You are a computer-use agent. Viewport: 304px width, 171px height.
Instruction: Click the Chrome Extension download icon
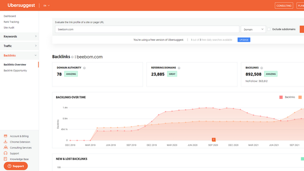(5, 142)
